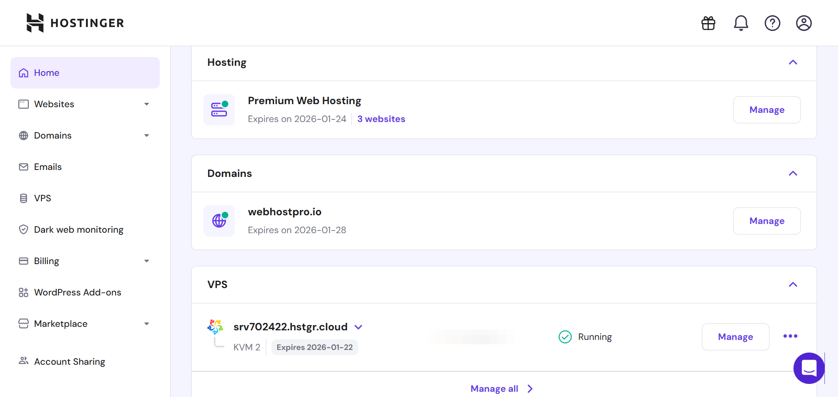Manage the Premium Web Hosting plan
The image size is (838, 397).
pyautogui.click(x=766, y=110)
